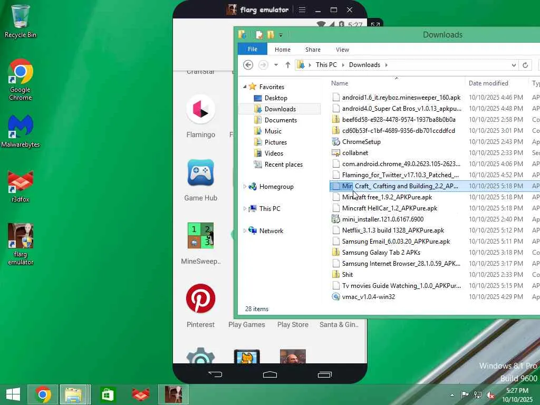This screenshot has height=405, width=540.
Task: Click the Forward arrow in Downloads explorer
Action: [263, 65]
